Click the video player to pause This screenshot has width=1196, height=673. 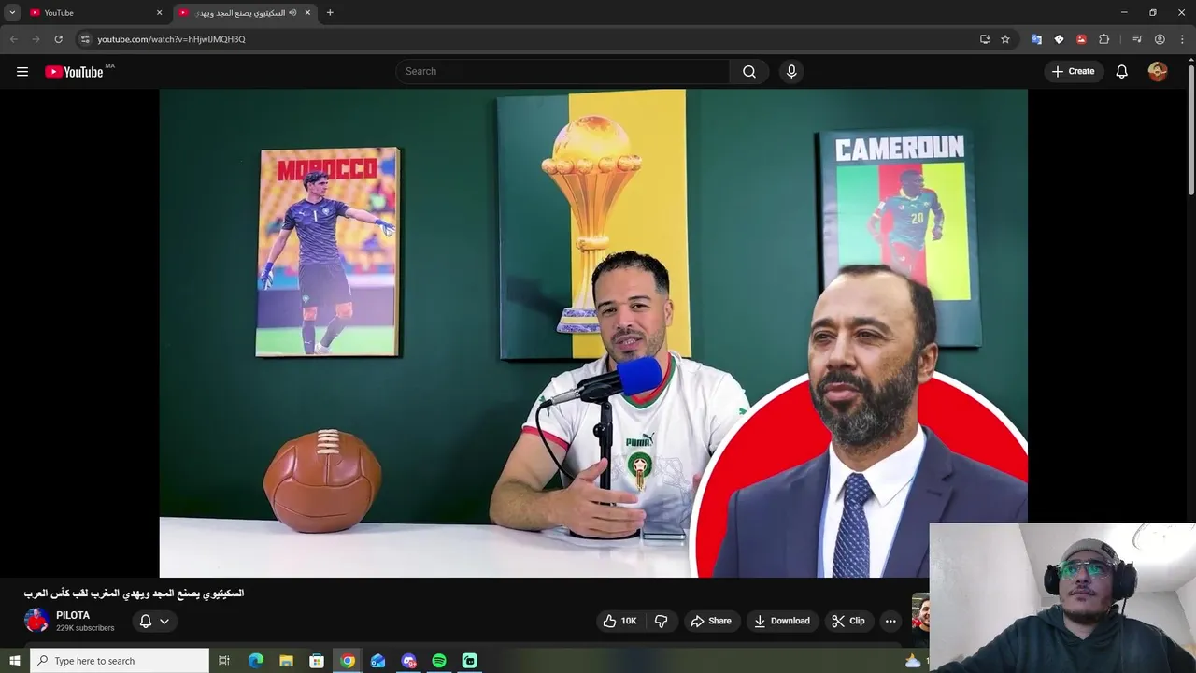[x=593, y=334]
